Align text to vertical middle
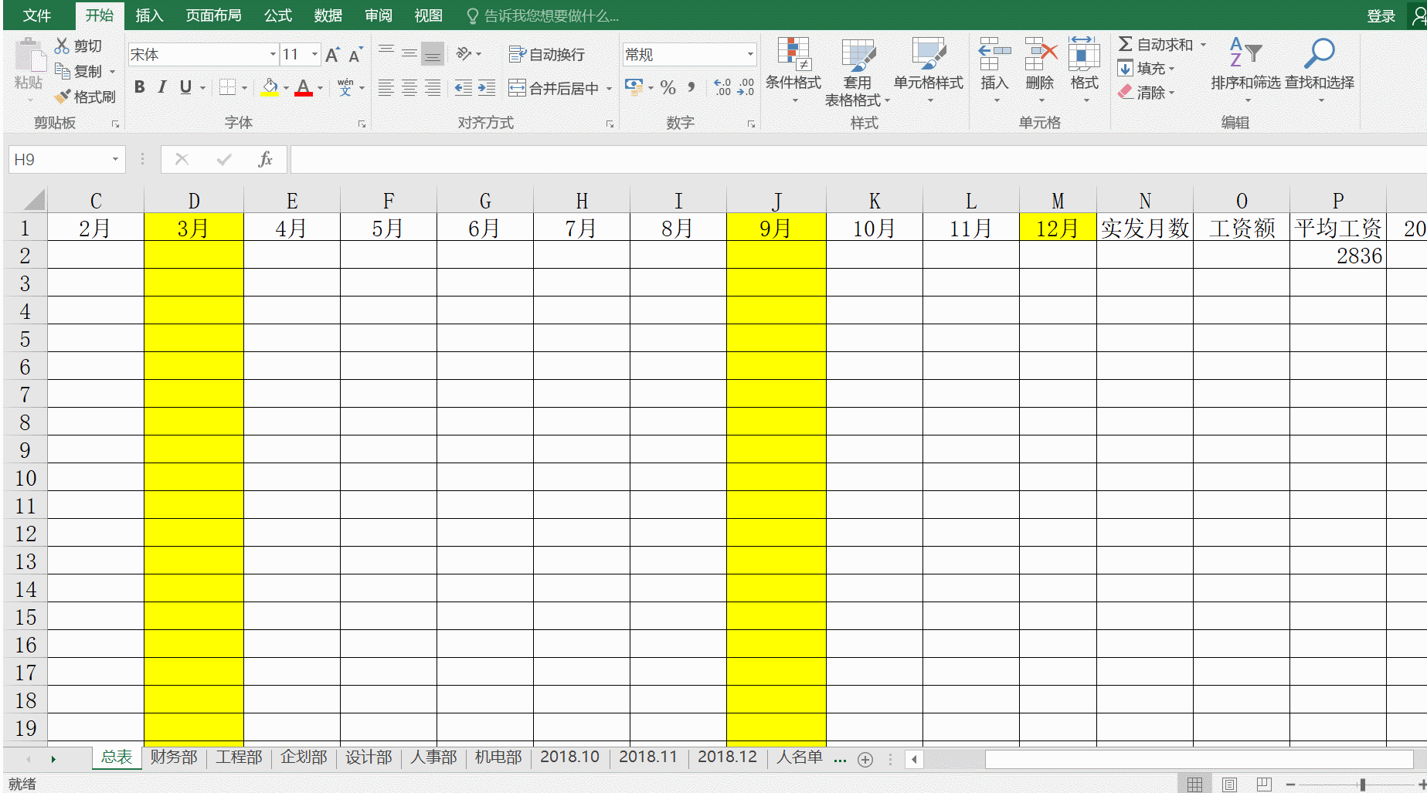The height and width of the screenshot is (793, 1427). 409,53
